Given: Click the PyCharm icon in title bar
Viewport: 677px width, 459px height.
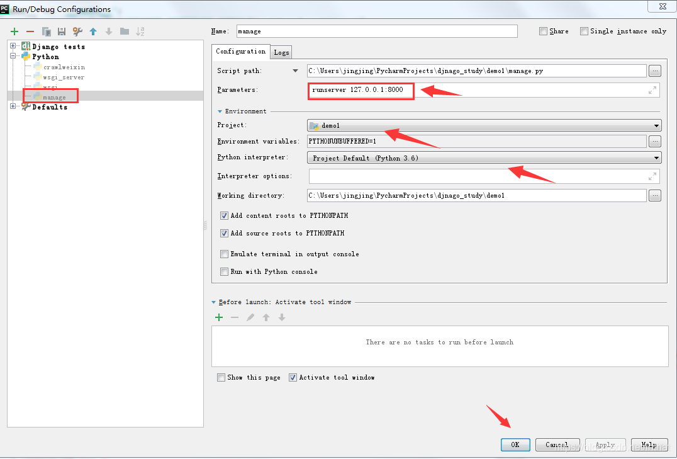Looking at the screenshot, I should pyautogui.click(x=5, y=9).
